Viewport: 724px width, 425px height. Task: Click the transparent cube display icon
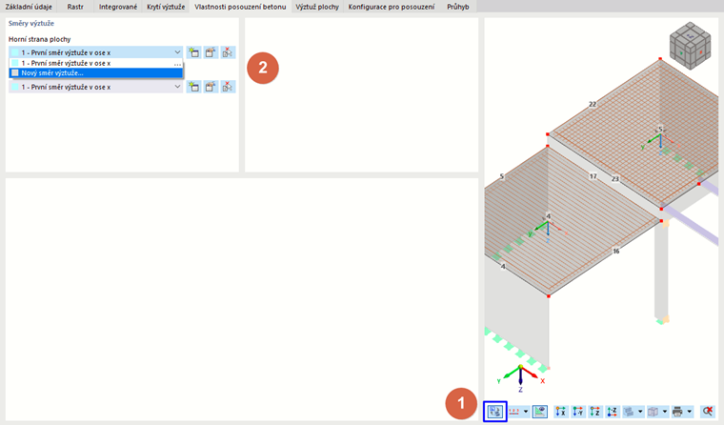[x=653, y=411]
